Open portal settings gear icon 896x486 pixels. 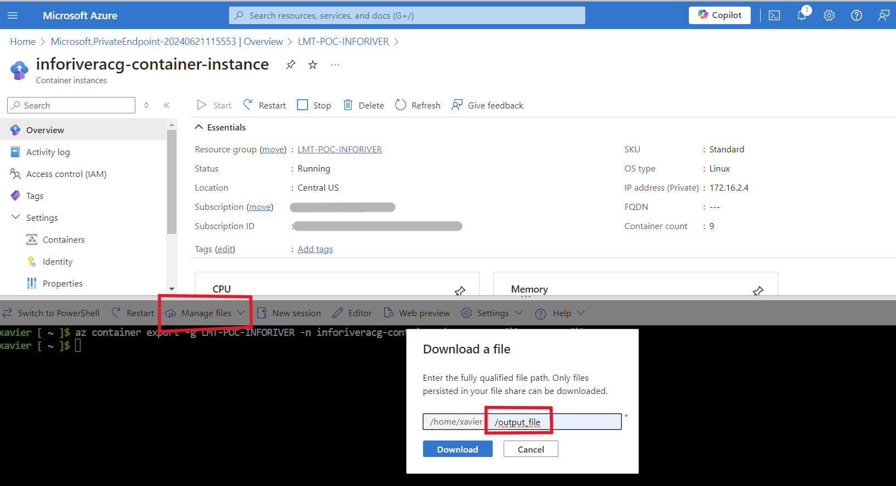[x=829, y=15]
